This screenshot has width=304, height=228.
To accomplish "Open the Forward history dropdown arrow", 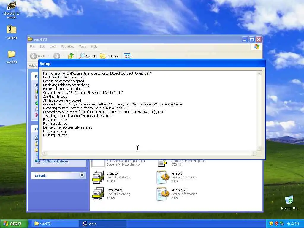I will point(64,56).
